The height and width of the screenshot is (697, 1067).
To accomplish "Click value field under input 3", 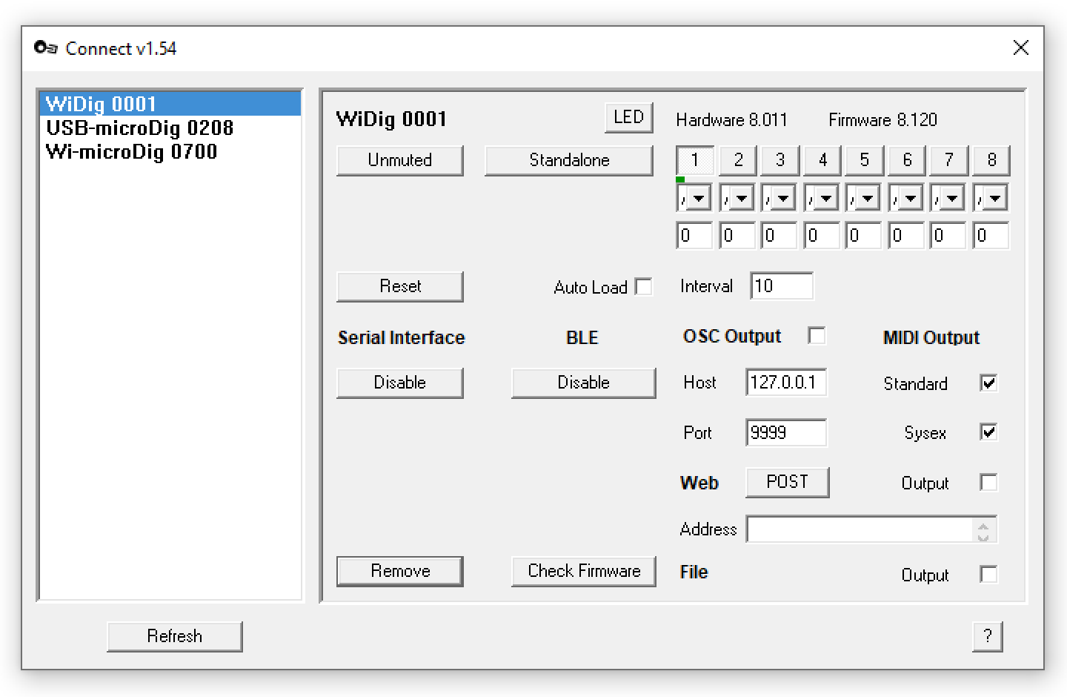I will 780,236.
